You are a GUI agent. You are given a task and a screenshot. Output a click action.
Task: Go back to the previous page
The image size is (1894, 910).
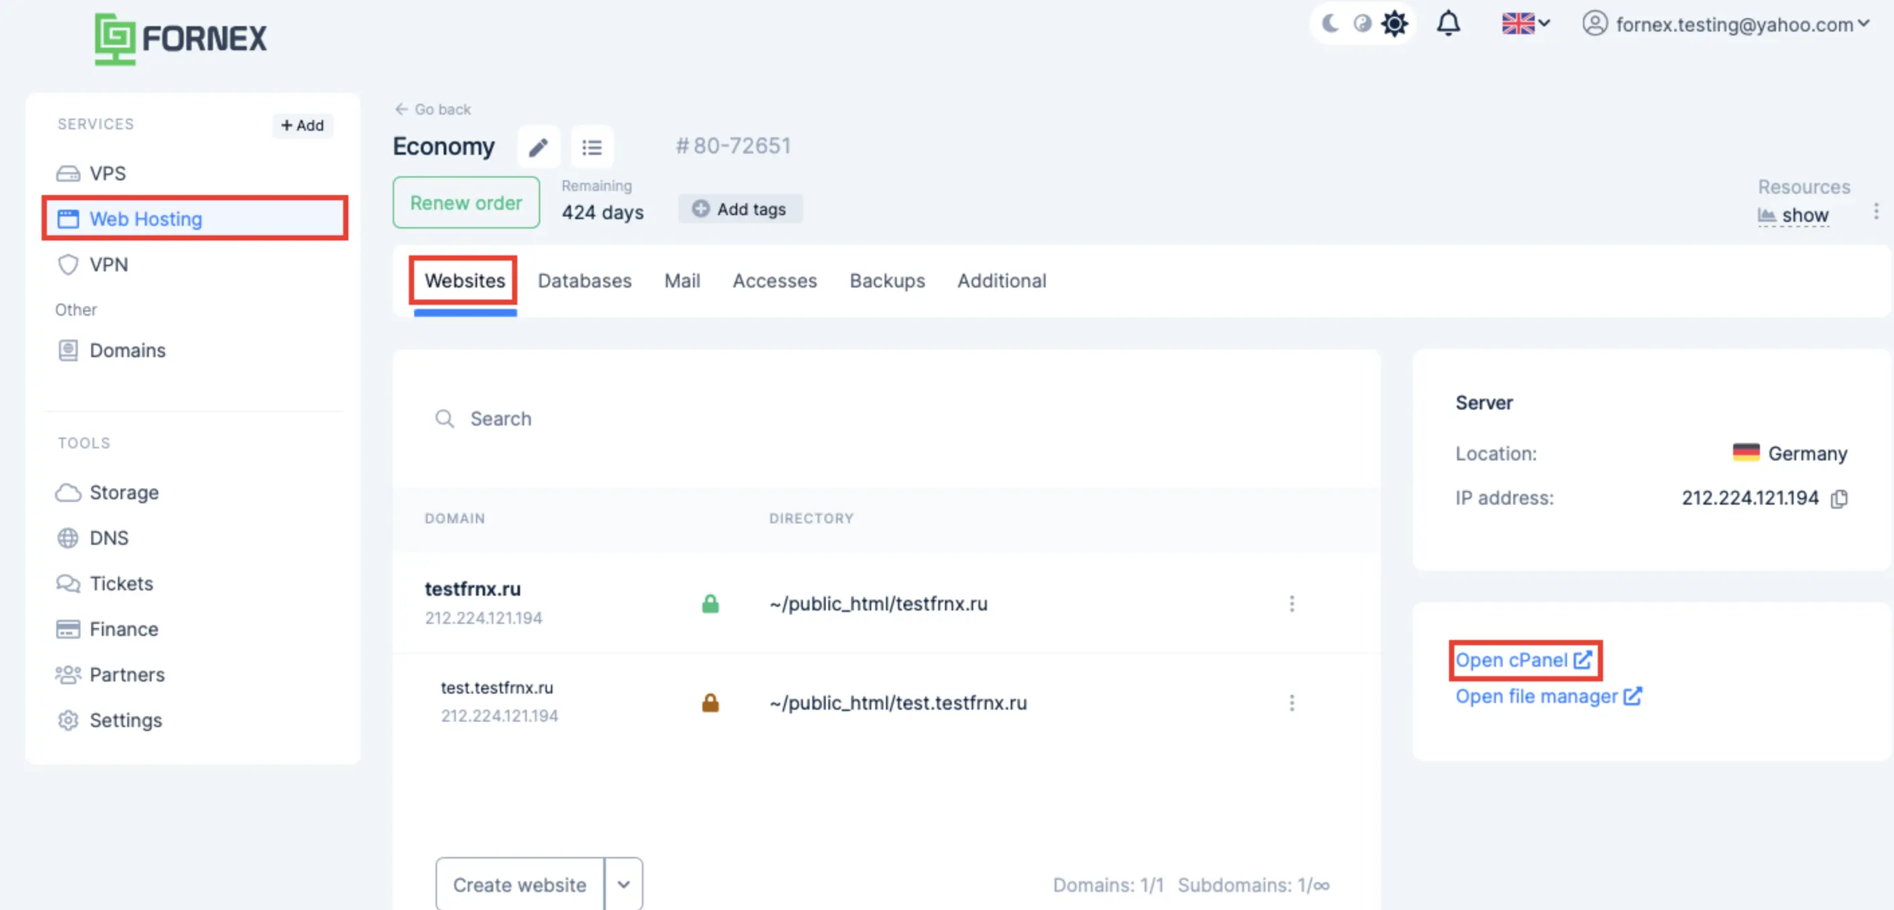[x=432, y=109]
